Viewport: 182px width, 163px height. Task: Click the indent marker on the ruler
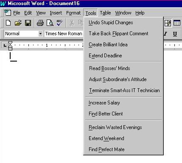coord(10,46)
